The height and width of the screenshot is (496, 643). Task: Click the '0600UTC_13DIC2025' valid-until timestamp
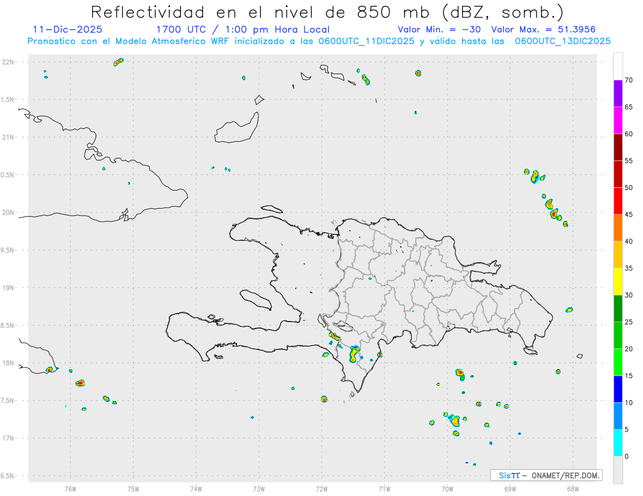(563, 41)
